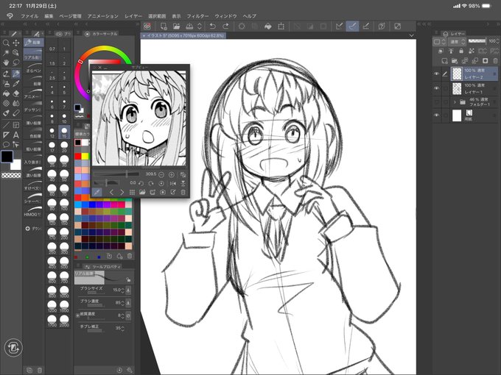
Task: Select the Text tool marked A
Action: 15,135
